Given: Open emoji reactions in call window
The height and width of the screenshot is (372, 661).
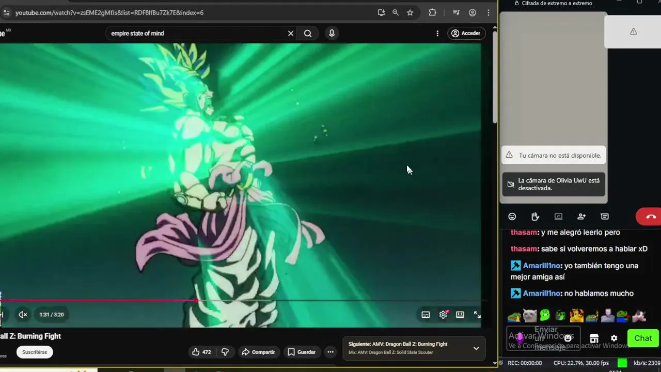Looking at the screenshot, I should pos(512,216).
